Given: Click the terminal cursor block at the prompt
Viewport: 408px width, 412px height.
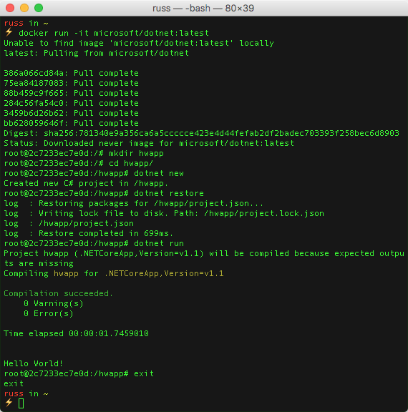Looking at the screenshot, I should click(21, 403).
